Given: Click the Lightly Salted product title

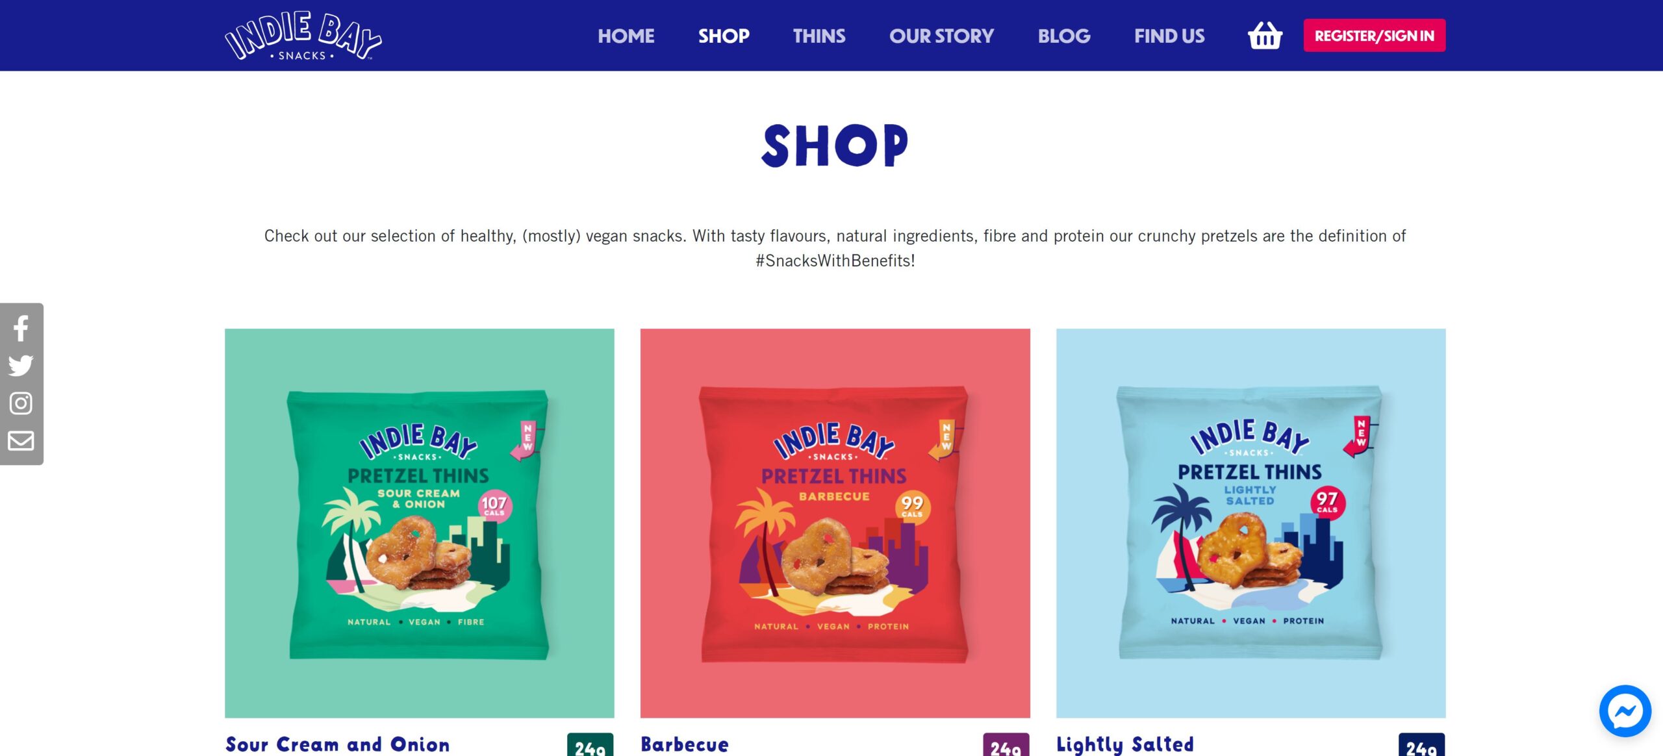Looking at the screenshot, I should pos(1125,744).
